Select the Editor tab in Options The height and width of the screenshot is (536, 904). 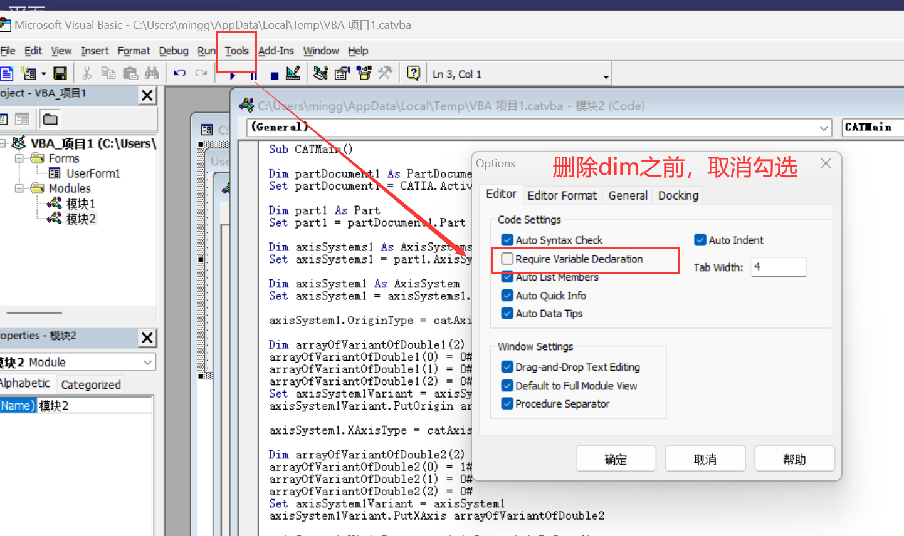point(501,194)
